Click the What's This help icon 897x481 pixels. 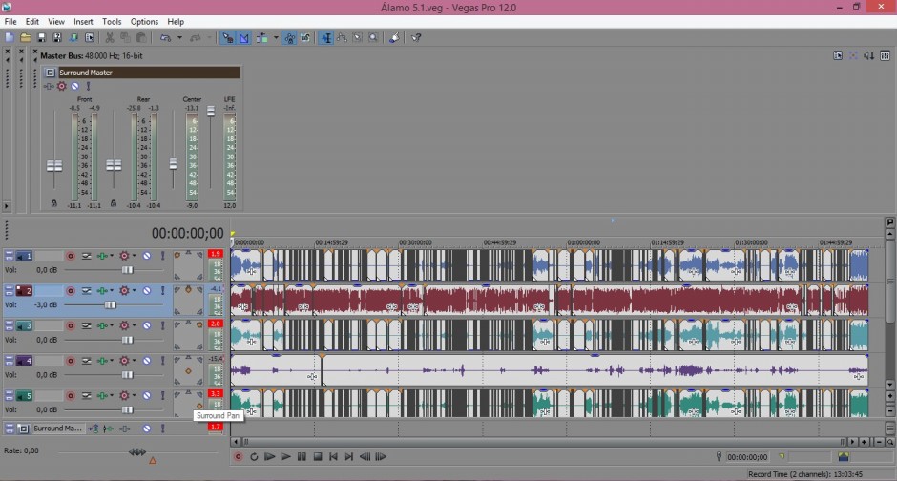(416, 38)
